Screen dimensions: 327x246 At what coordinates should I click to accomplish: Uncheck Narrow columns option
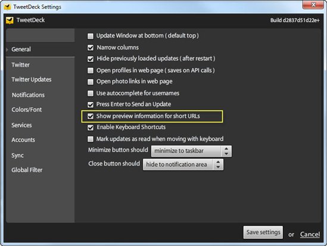tap(91, 48)
